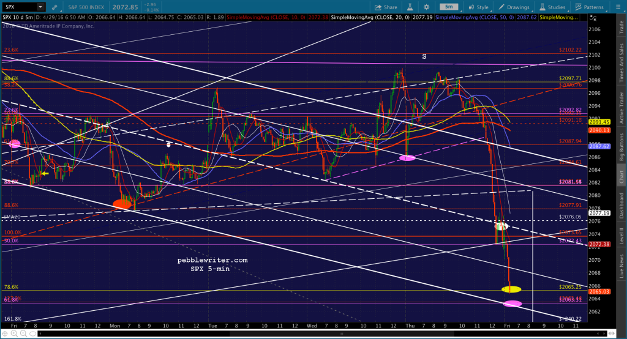
Task: Click the blue 2087.62 price bubble
Action: 599,146
